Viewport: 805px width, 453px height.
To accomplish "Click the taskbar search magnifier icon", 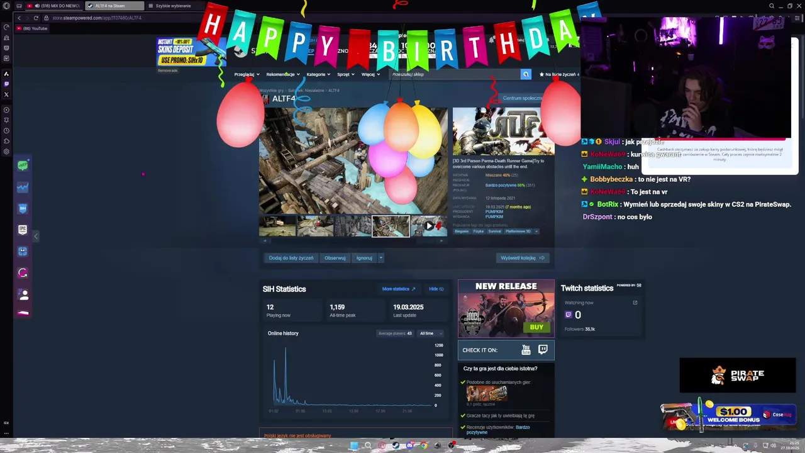I will click(x=368, y=445).
